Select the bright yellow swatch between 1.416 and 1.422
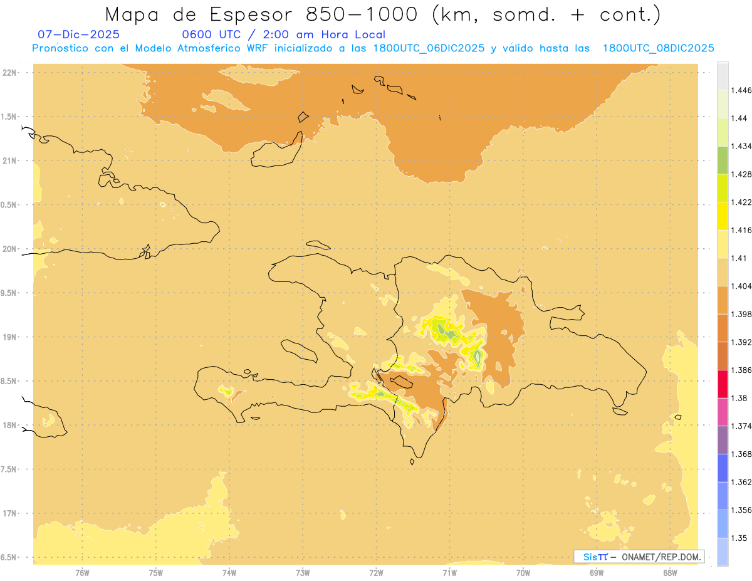752x581 pixels. (723, 216)
